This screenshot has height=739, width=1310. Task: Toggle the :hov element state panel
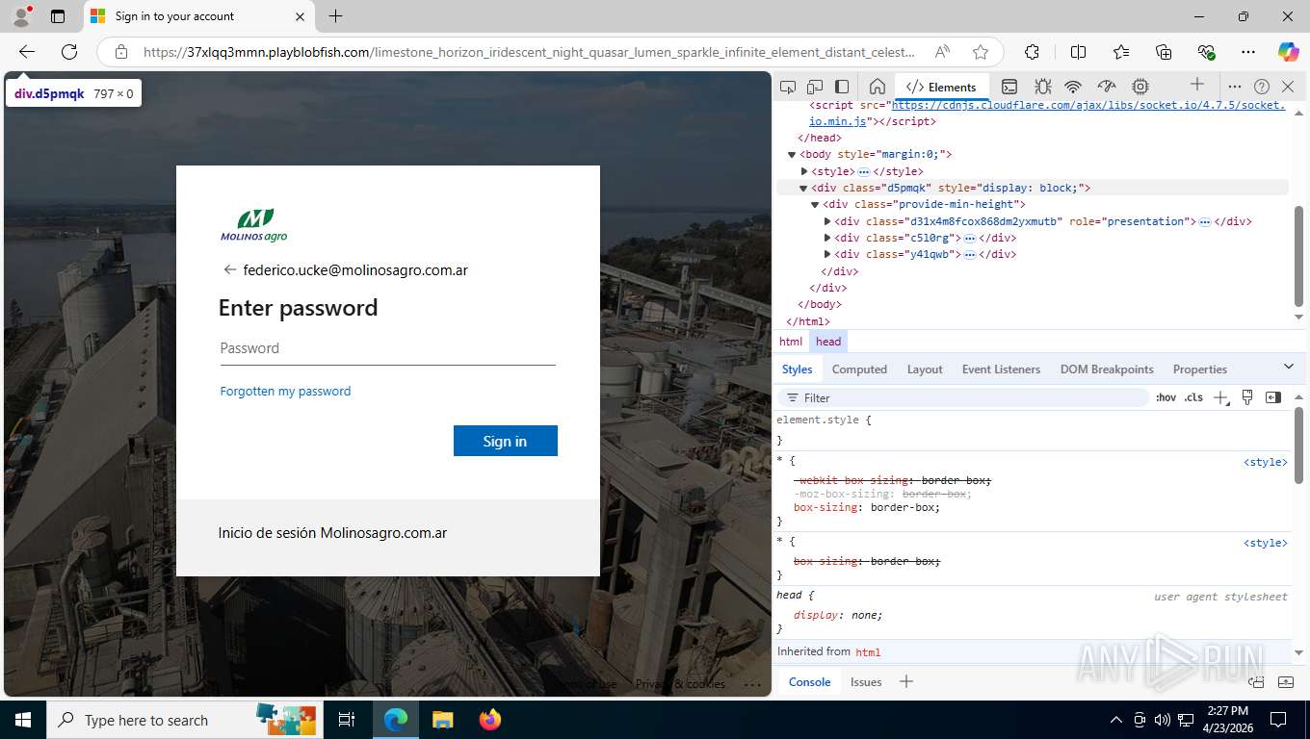[x=1166, y=397]
